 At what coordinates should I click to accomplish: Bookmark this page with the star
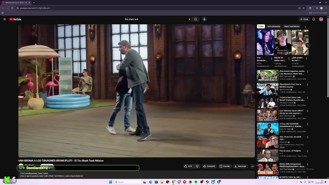pos(304,8)
